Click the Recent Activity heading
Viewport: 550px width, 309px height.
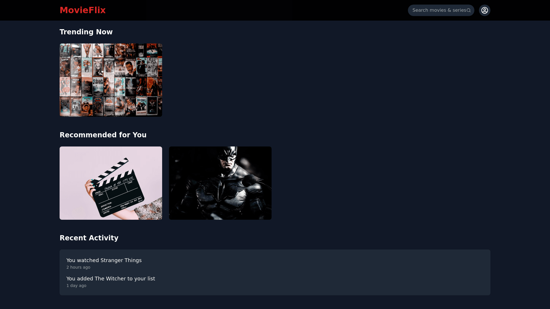[89, 238]
